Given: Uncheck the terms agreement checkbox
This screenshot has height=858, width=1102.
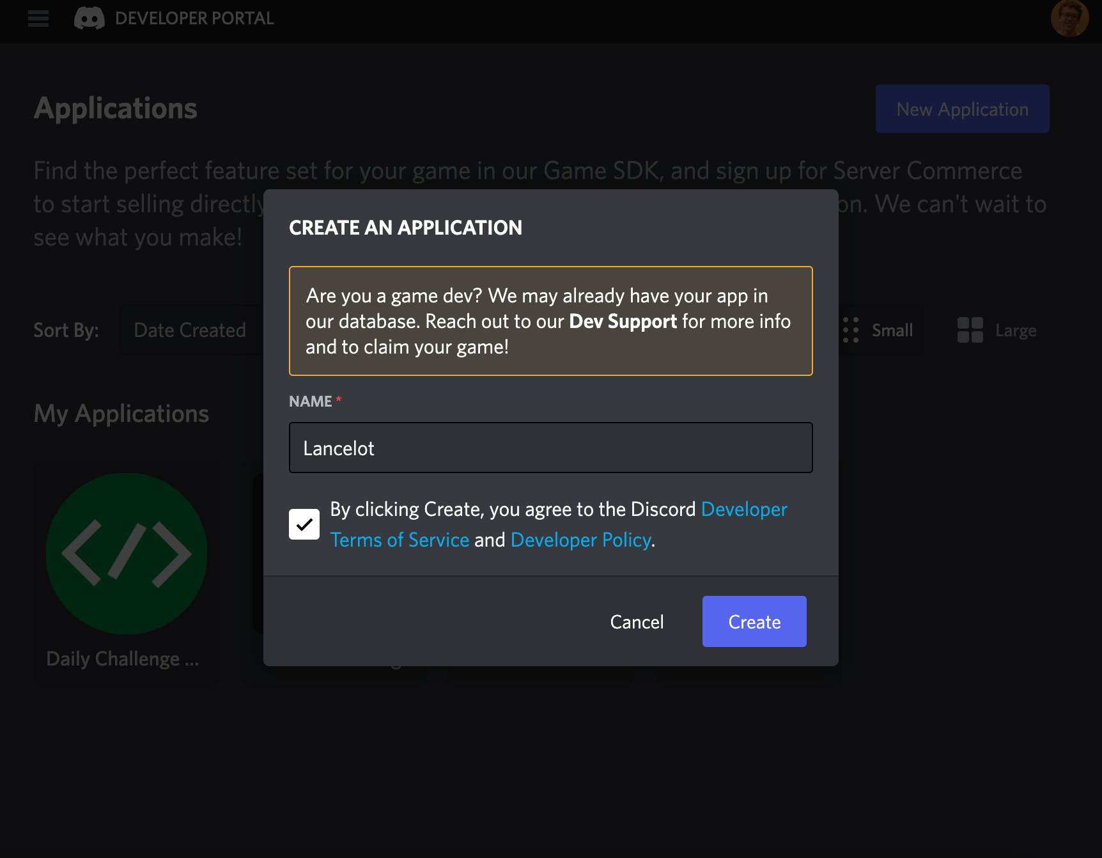Looking at the screenshot, I should tap(304, 524).
